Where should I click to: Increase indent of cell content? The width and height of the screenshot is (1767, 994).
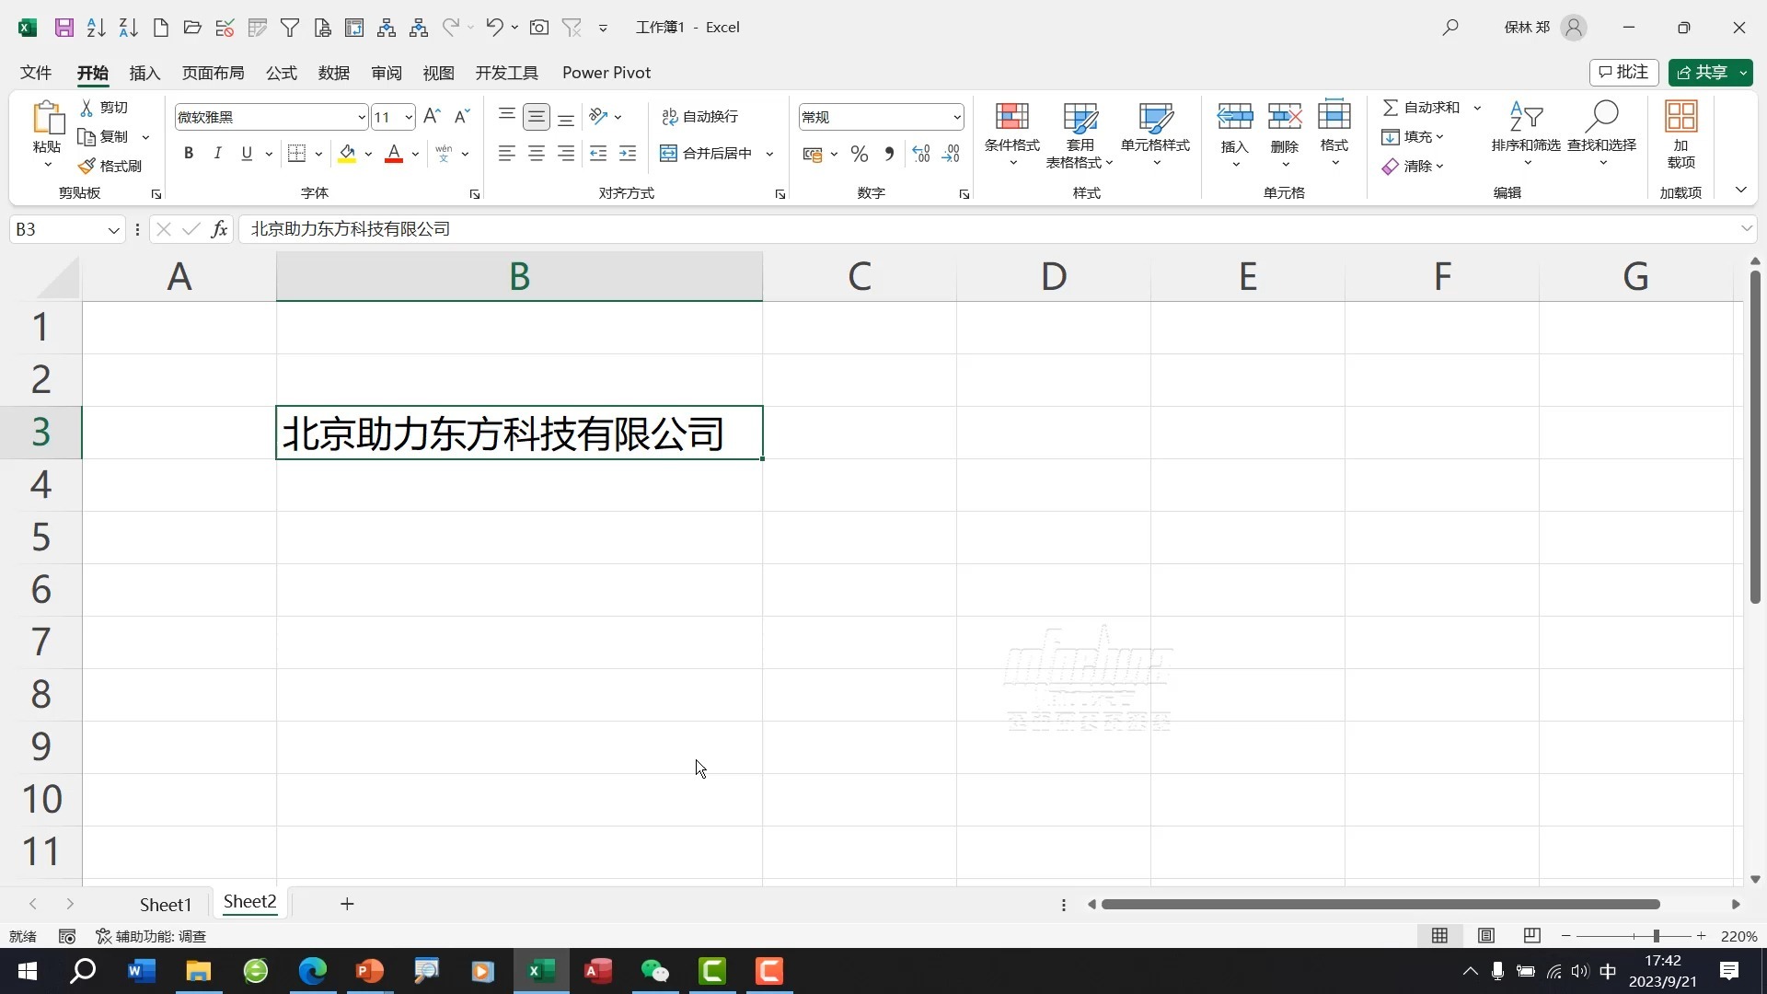(x=628, y=154)
